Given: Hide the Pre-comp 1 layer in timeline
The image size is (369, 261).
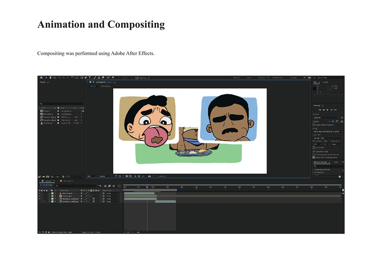Looking at the screenshot, I should point(39,196).
